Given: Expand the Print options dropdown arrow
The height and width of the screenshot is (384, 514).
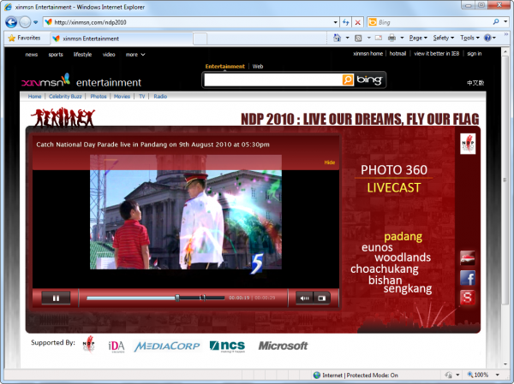Looking at the screenshot, I should pos(402,38).
